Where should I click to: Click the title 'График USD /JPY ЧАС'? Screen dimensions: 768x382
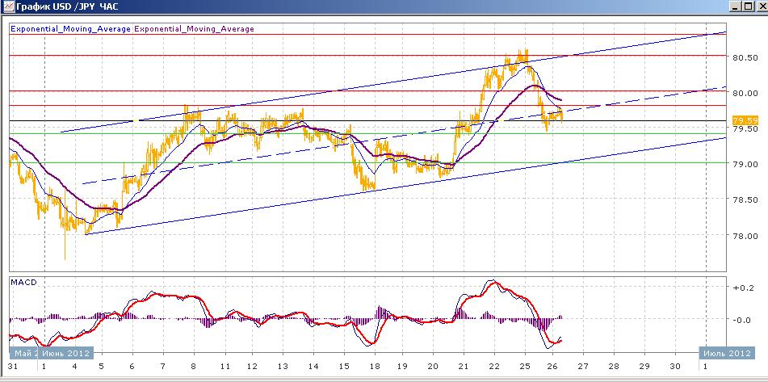[x=67, y=6]
